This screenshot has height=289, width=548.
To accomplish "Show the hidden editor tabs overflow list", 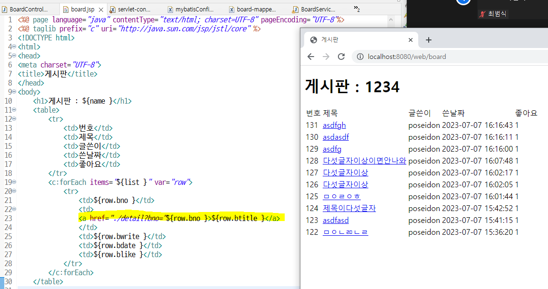I will coord(356,9).
